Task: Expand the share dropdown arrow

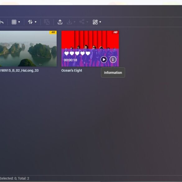Action: pyautogui.click(x=87, y=22)
